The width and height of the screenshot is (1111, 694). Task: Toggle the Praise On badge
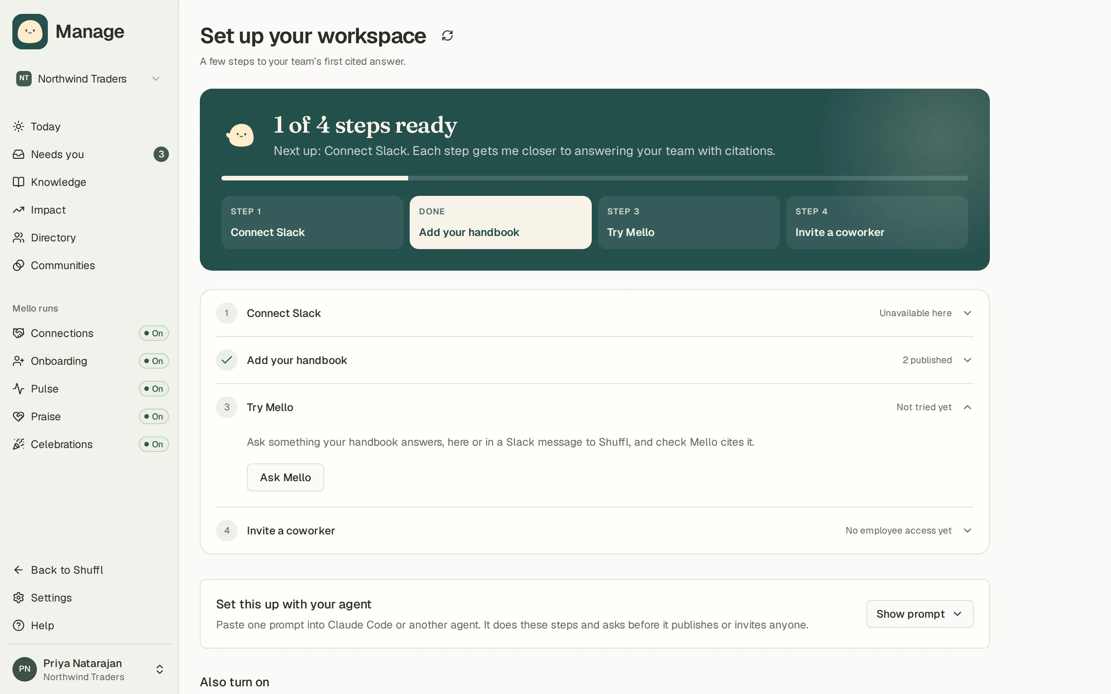coord(154,417)
